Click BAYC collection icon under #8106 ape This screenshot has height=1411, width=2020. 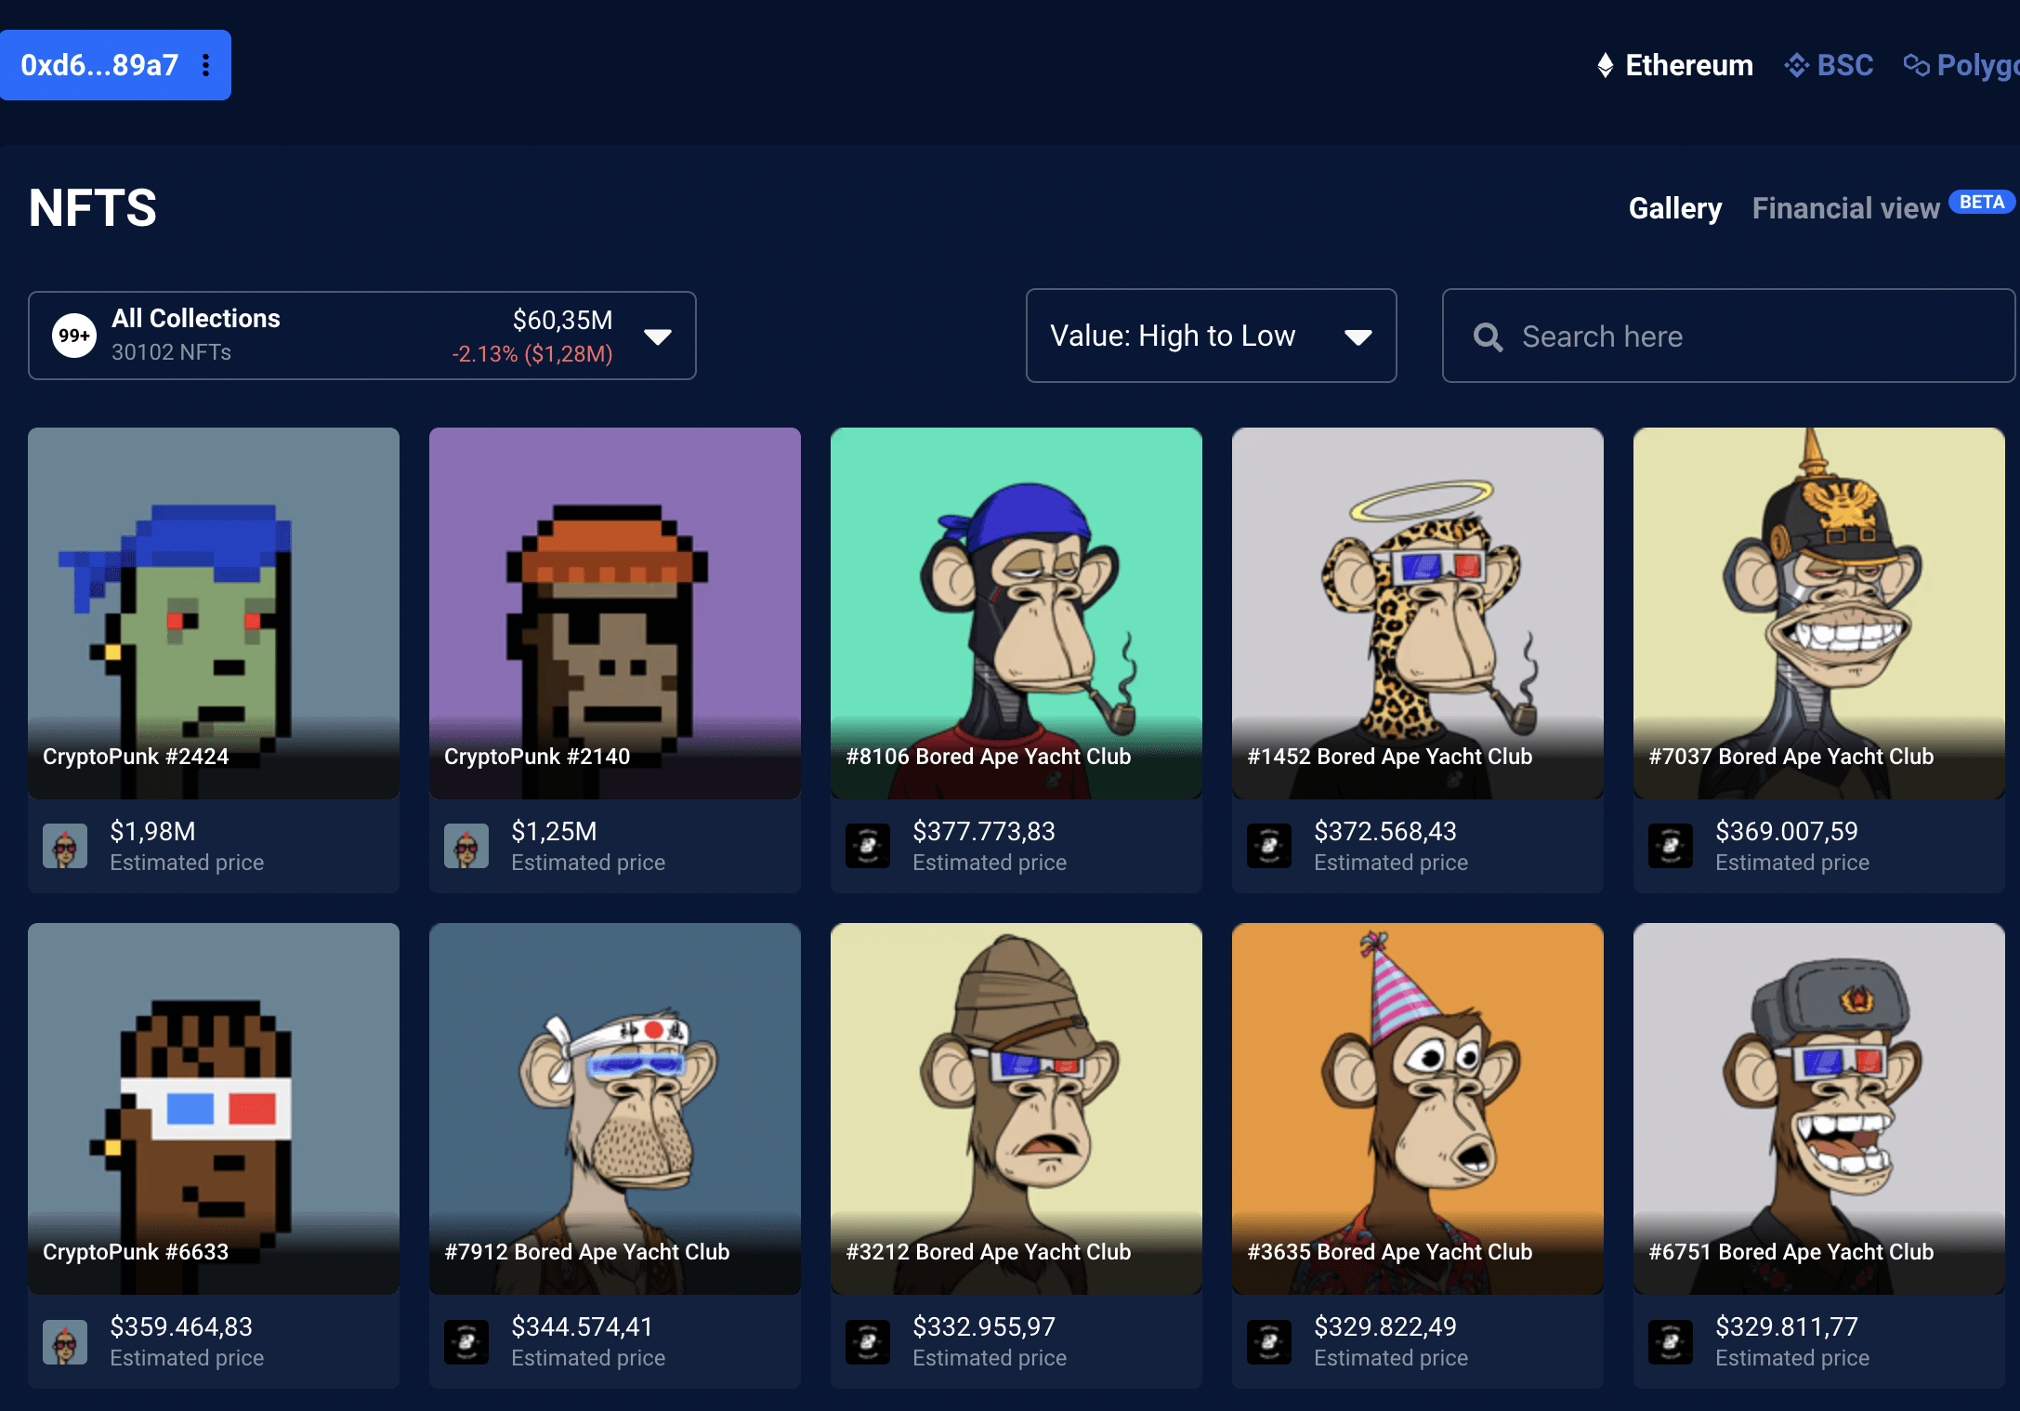(x=868, y=846)
